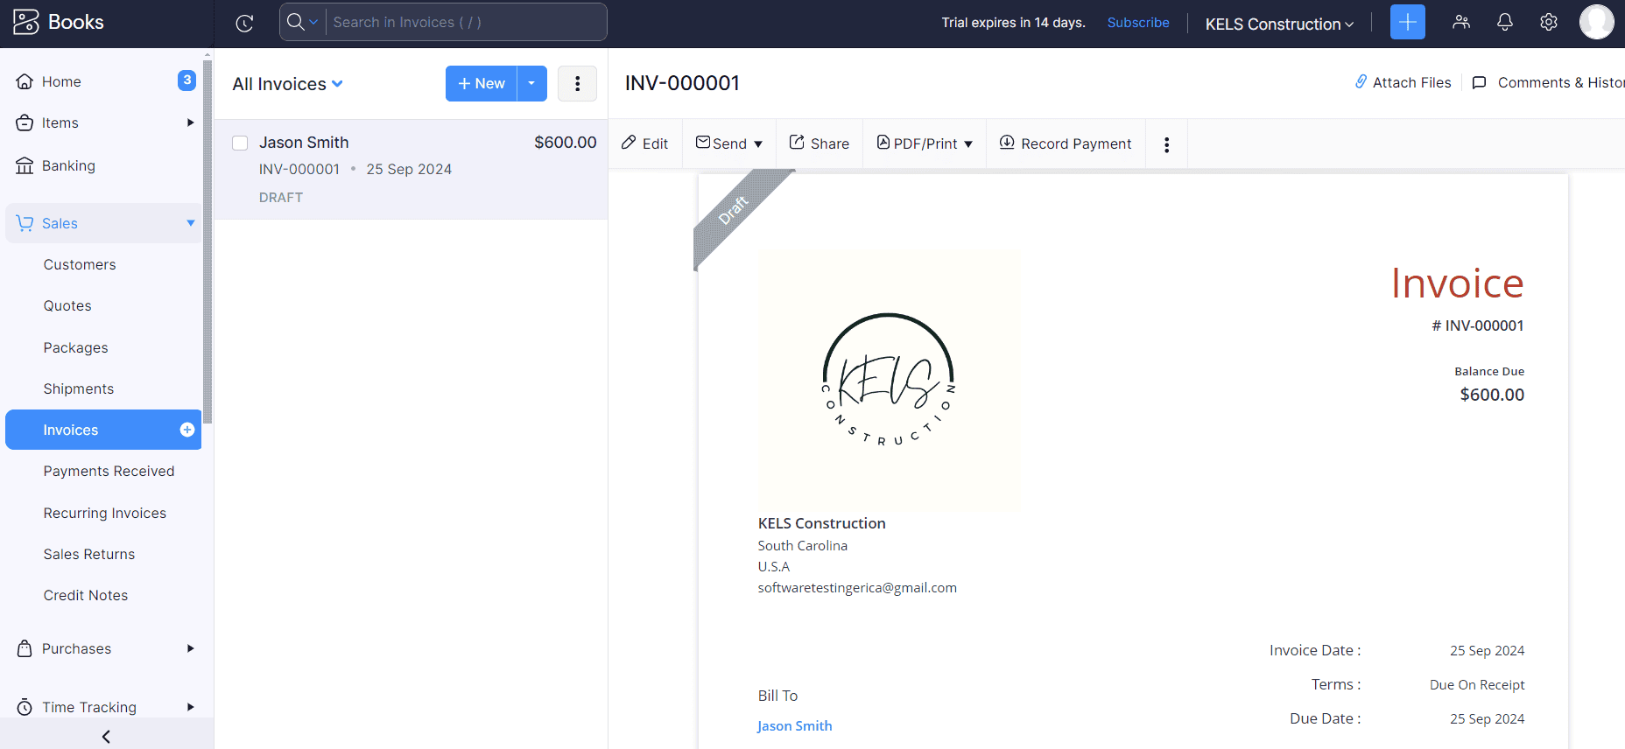Open Payments Received in the sidebar
The image size is (1625, 749).
point(109,471)
